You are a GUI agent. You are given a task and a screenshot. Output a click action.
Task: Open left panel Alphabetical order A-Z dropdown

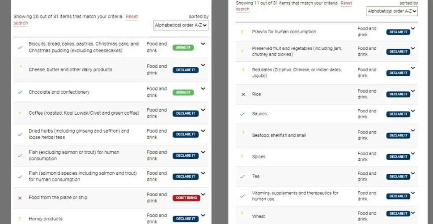point(181,25)
